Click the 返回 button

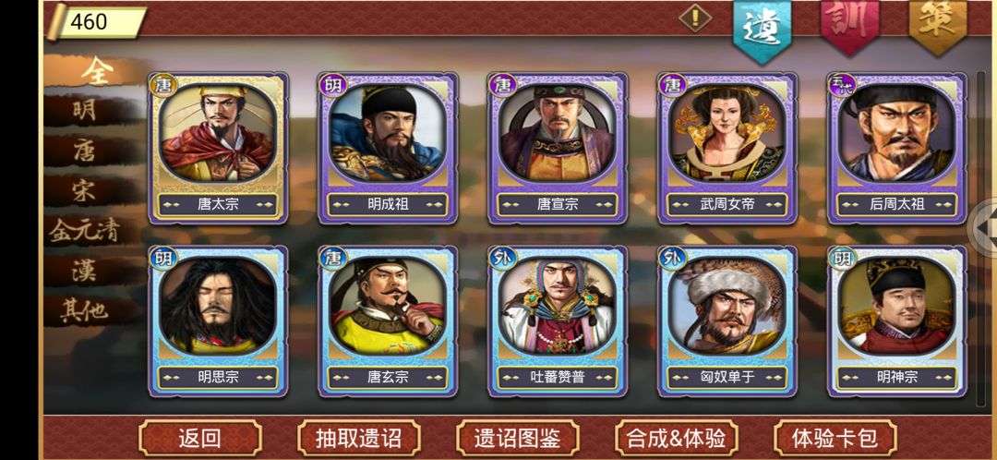coord(199,438)
